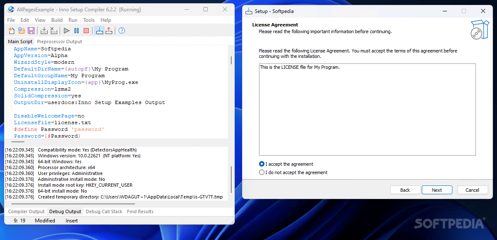
Task: Toggle the Target Setup download-arrow icon
Action: [100, 31]
